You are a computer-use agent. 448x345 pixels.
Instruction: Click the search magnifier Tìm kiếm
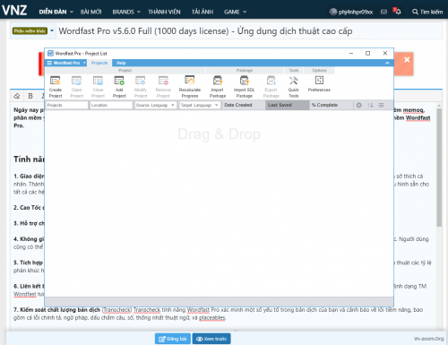[427, 12]
